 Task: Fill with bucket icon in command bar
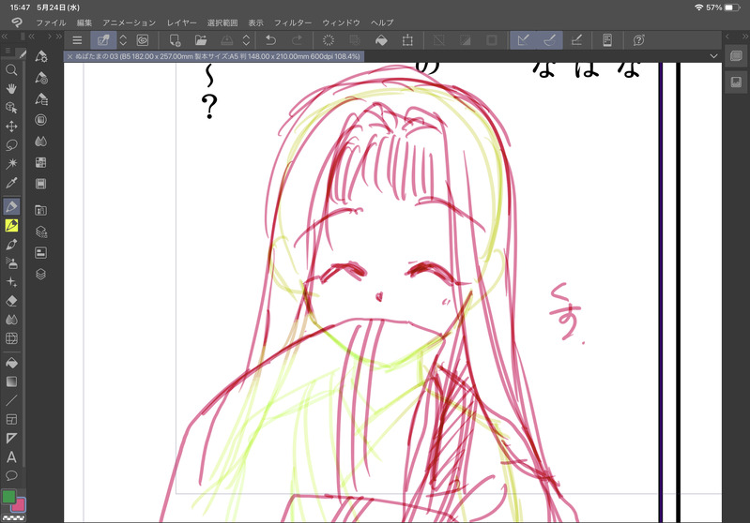tap(381, 40)
